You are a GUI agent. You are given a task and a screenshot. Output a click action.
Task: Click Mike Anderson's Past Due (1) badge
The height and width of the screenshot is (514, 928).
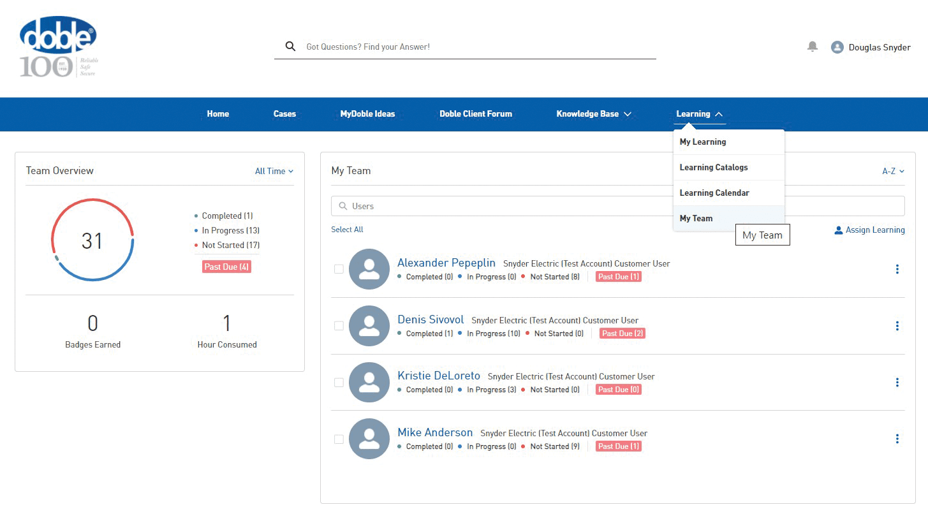pyautogui.click(x=619, y=446)
